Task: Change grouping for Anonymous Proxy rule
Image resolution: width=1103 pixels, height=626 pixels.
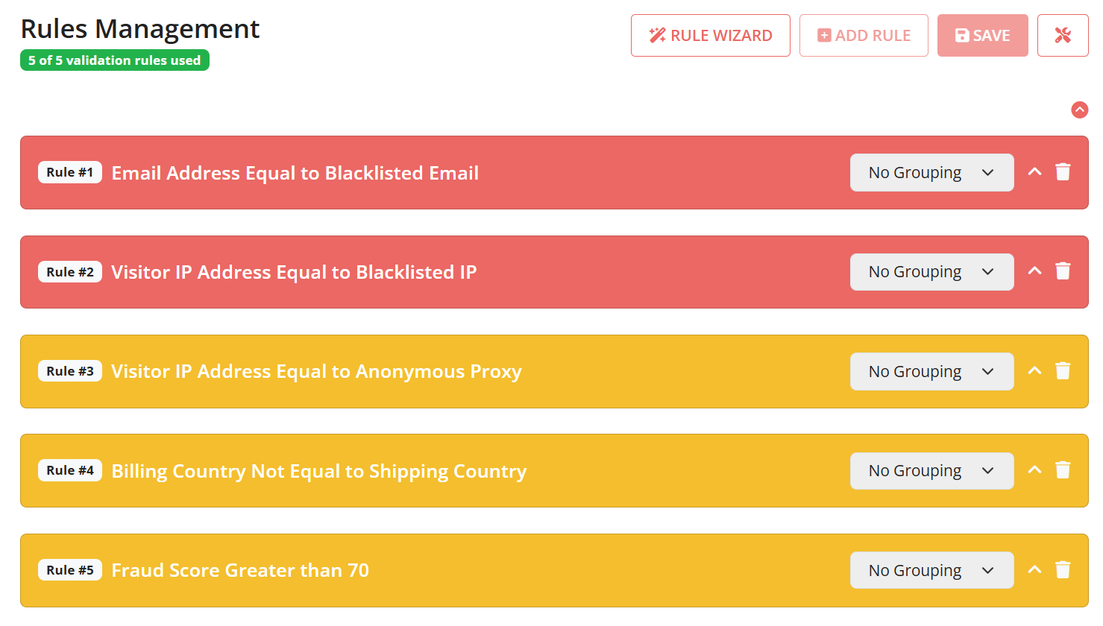Action: pyautogui.click(x=931, y=371)
